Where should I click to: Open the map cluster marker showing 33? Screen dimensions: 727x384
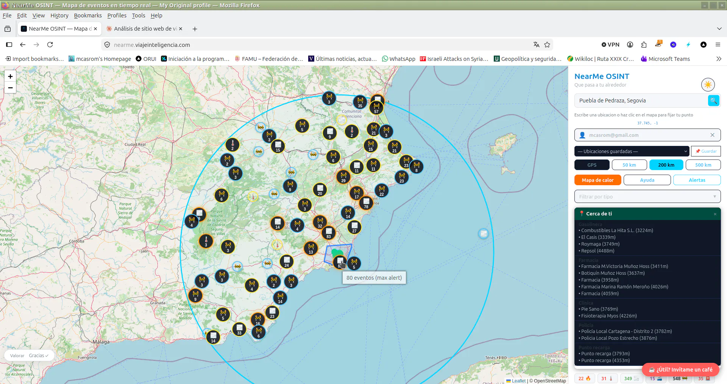[x=239, y=329]
